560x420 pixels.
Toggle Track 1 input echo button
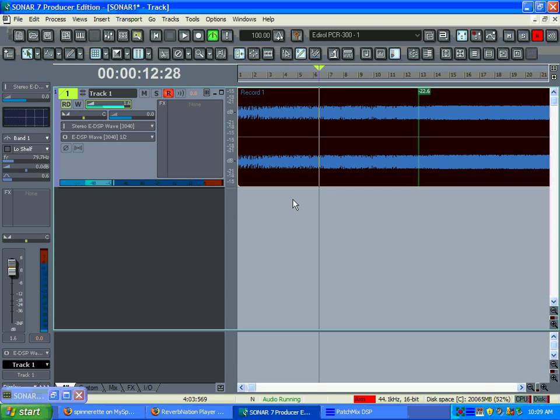tap(180, 93)
